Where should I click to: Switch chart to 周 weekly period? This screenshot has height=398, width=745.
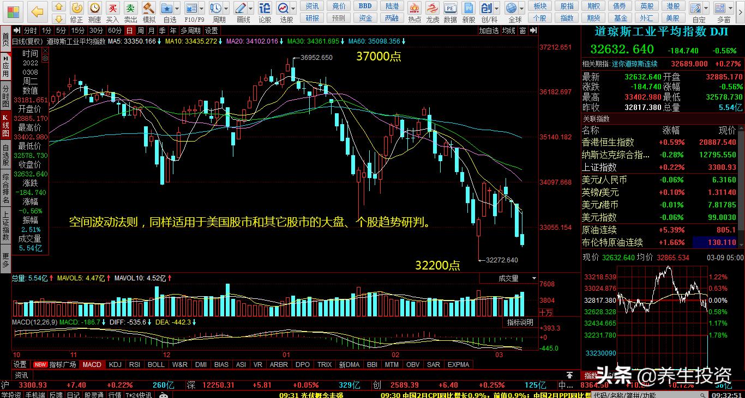[x=140, y=30]
